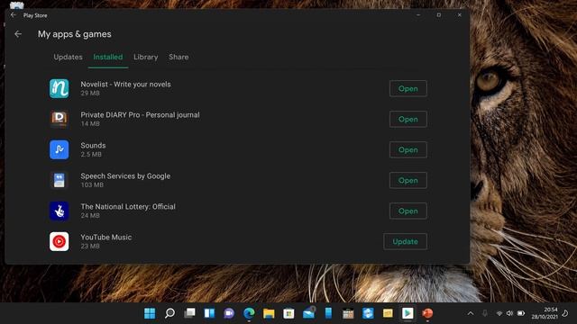
Task: Select the Installed tab
Action: point(108,57)
